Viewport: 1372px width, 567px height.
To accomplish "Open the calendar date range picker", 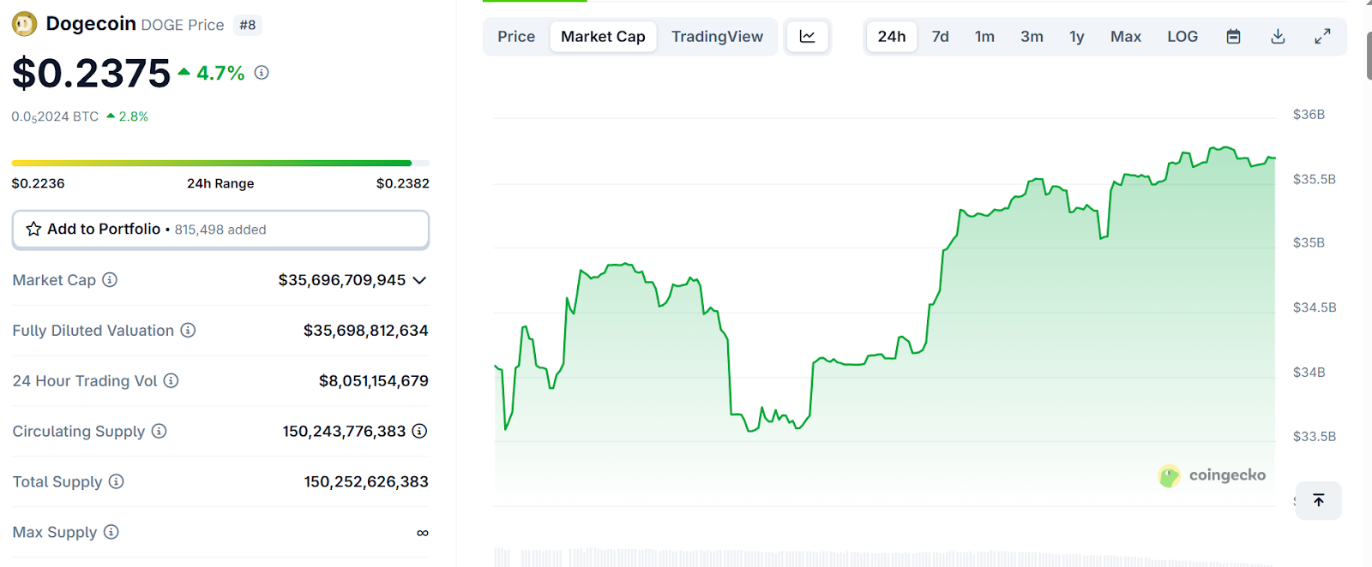I will pyautogui.click(x=1233, y=36).
